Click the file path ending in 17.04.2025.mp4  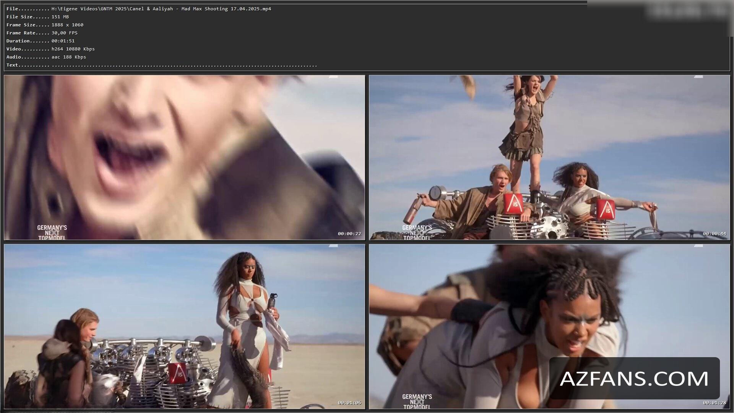pyautogui.click(x=161, y=9)
